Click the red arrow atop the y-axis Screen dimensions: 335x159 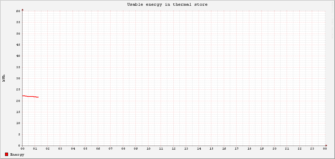tap(23, 9)
